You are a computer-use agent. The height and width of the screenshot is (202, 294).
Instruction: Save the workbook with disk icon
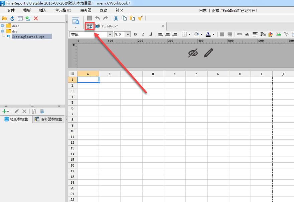coord(90,18)
